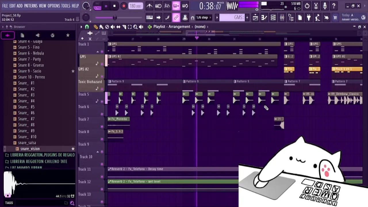Open the Playlist view icon
This screenshot has width=368, height=207.
pyautogui.click(x=255, y=18)
